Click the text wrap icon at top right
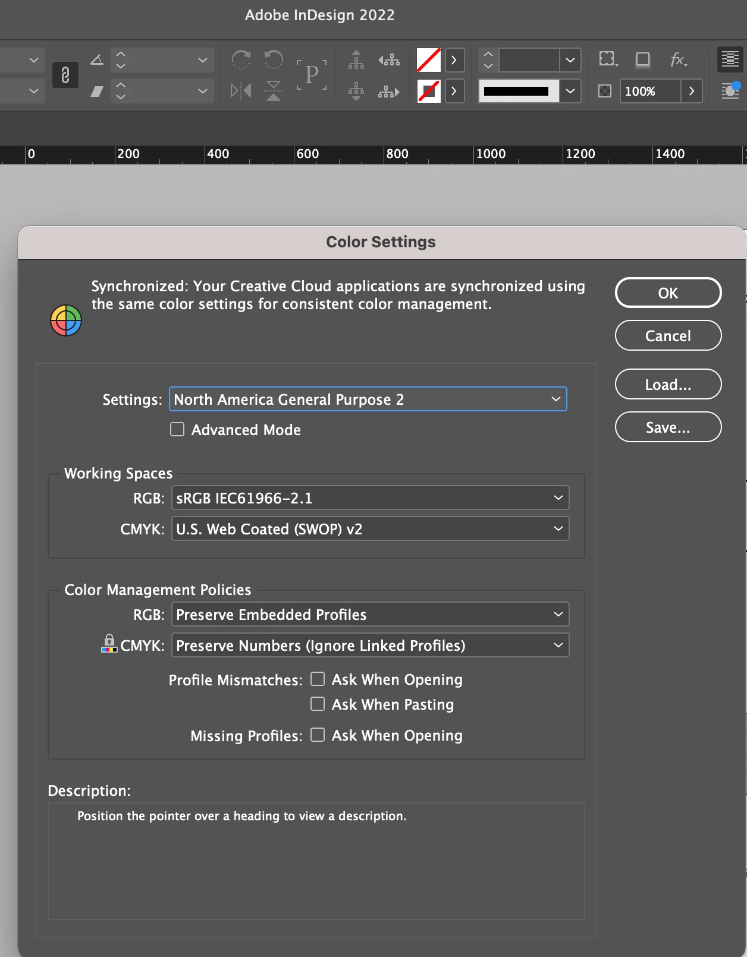 (x=730, y=59)
